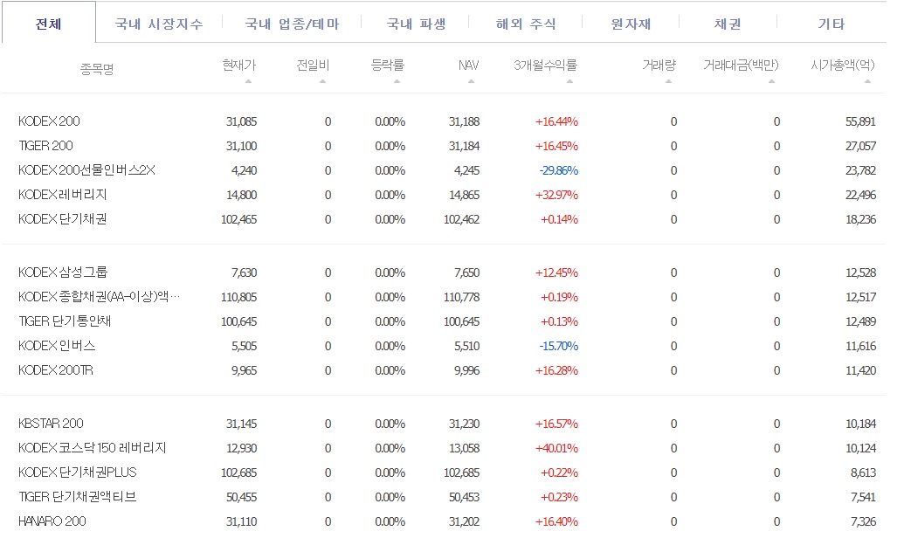Click market cap value 55,891
This screenshot has height=545, width=904.
pyautogui.click(x=860, y=121)
